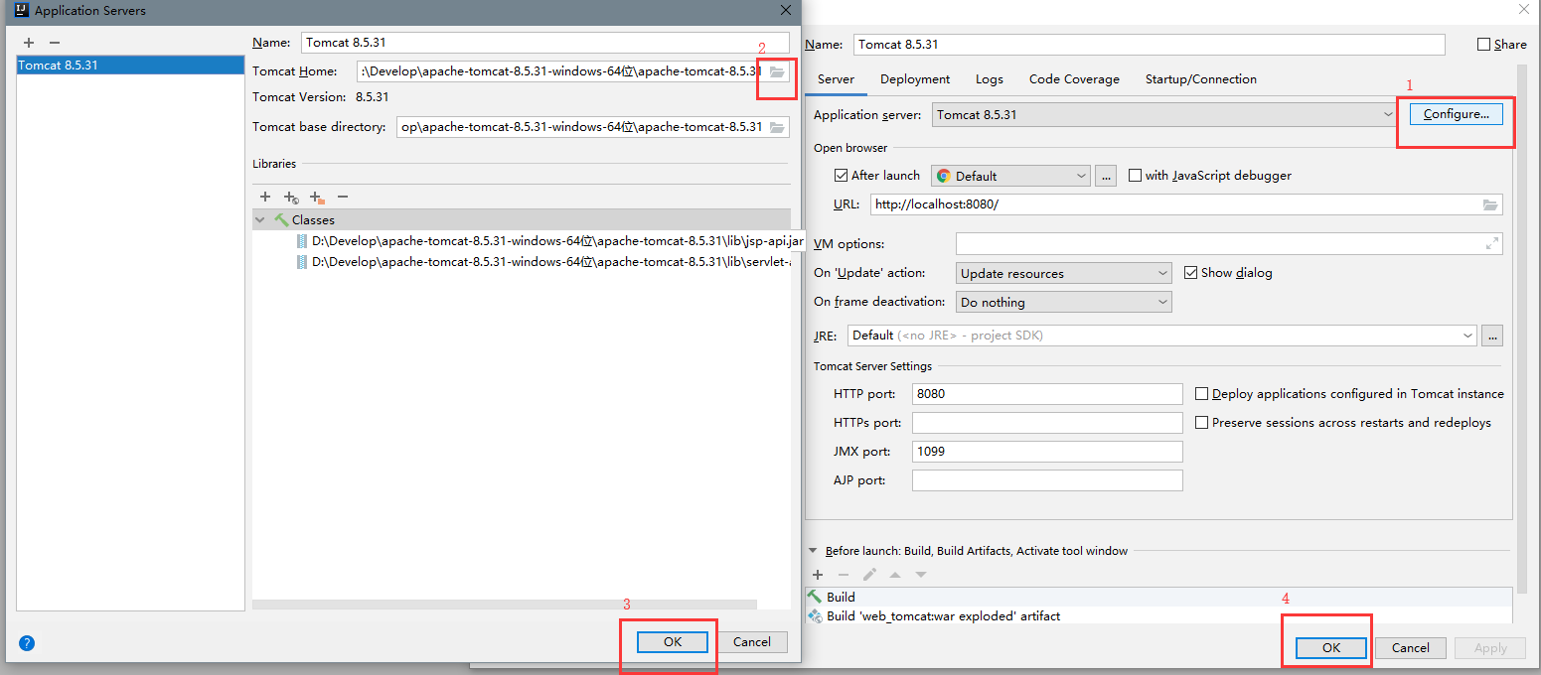1541x675 pixels.
Task: Switch to the Startup/Connection tab
Action: pos(1200,79)
